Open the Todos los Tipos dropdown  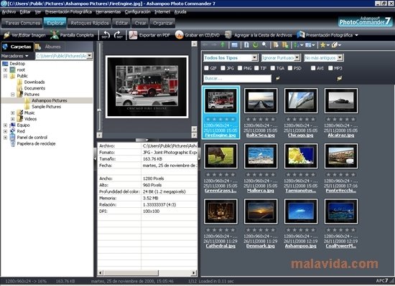click(x=255, y=58)
